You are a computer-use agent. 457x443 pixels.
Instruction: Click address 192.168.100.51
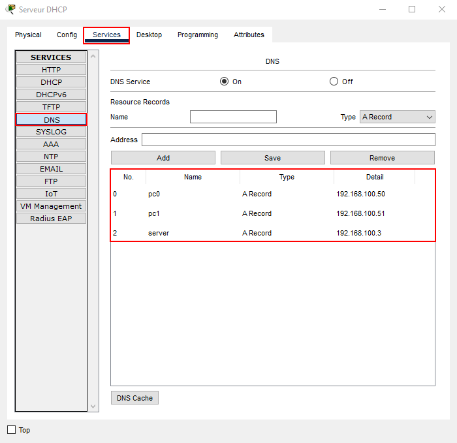tap(360, 213)
